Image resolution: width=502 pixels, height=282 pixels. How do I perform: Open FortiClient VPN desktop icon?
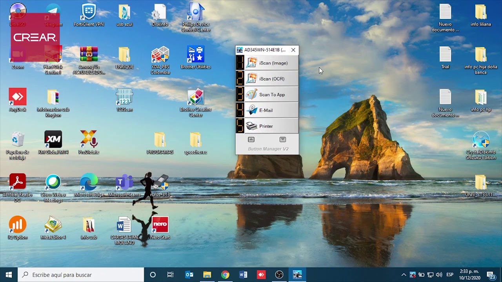[89, 15]
